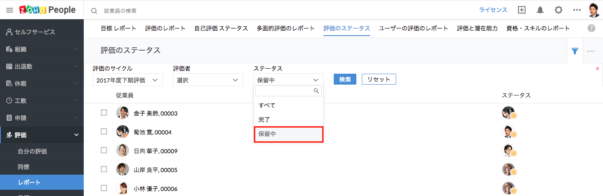Tick the checkbox for 山岸 良平

click(104, 169)
